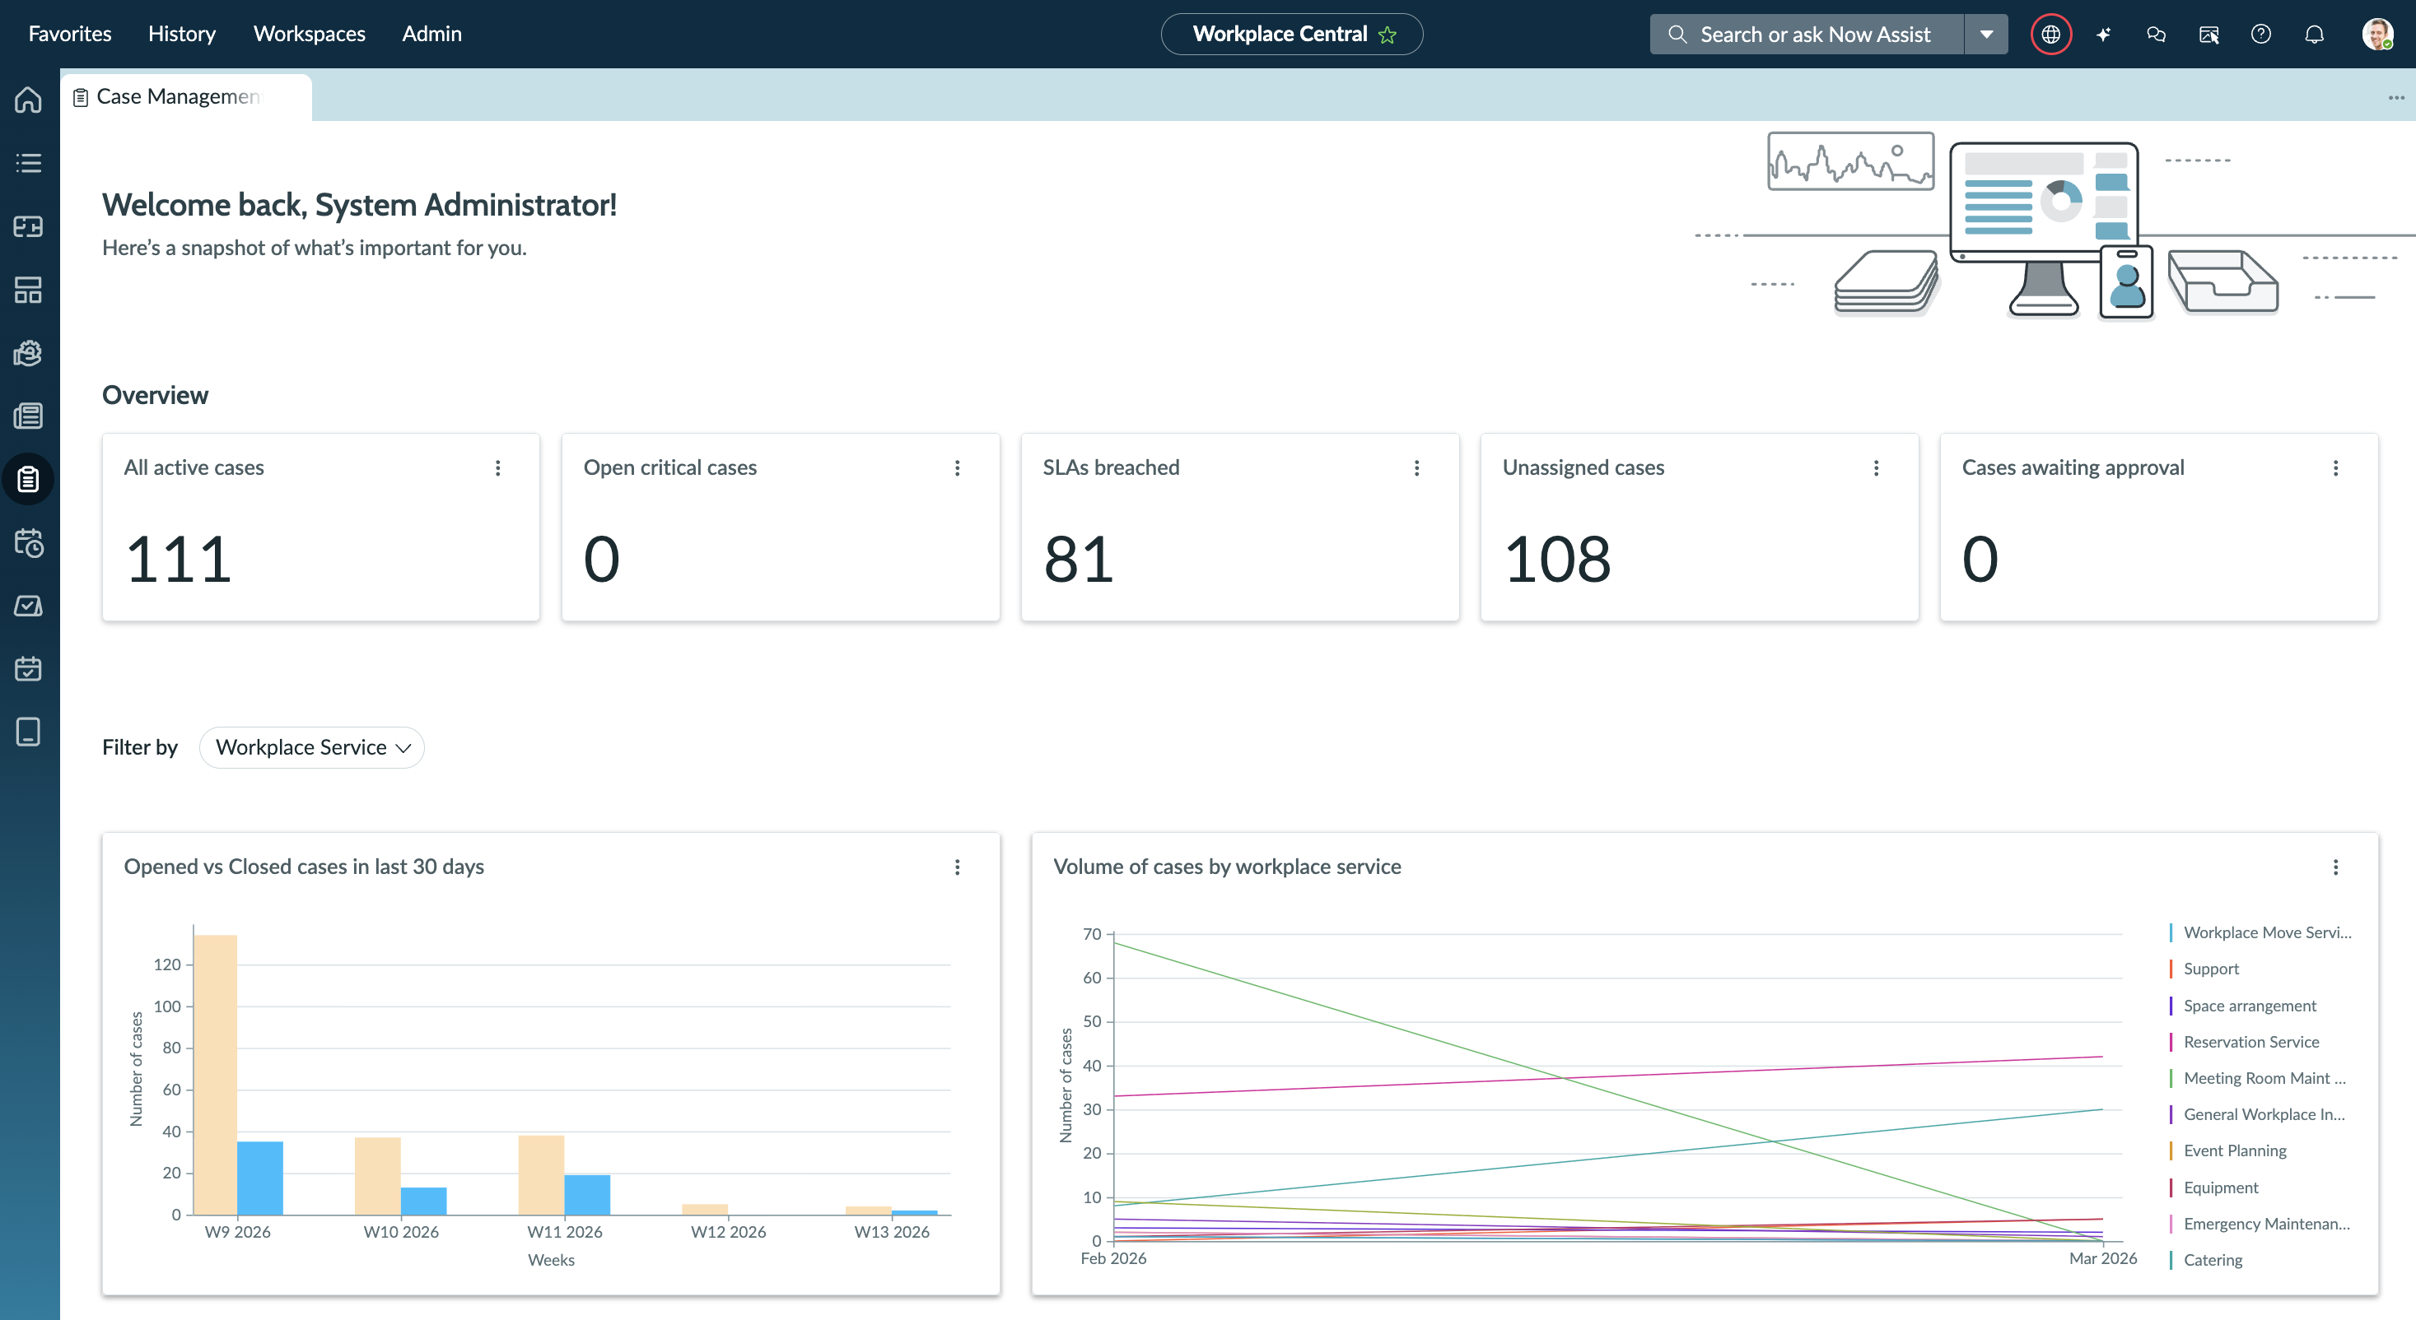The width and height of the screenshot is (2416, 1320).
Task: Click the 111 All active cases value
Action: [178, 560]
